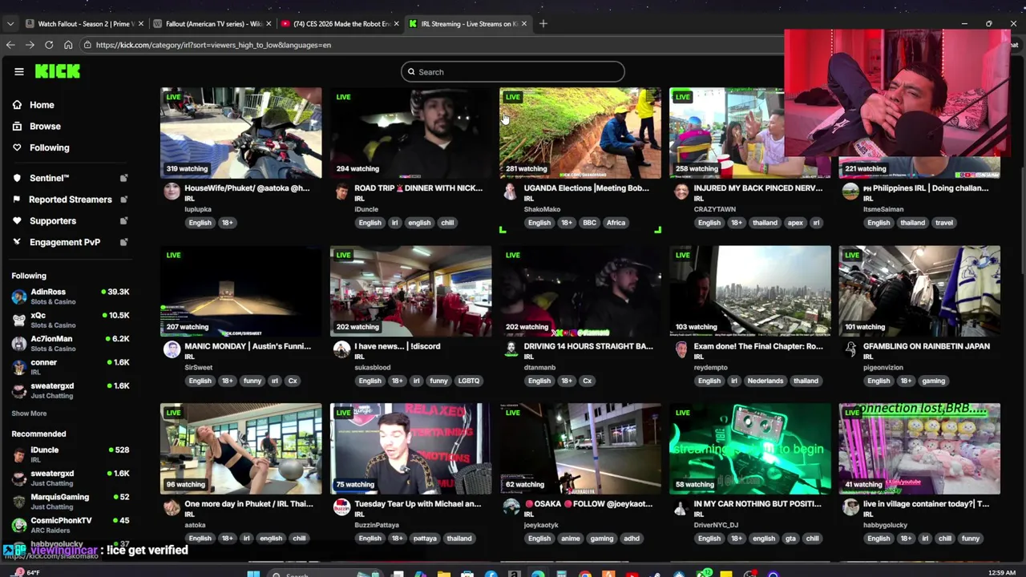
Task: Open ROAD TRIP DINNER WITH NICK stream thumbnail
Action: tap(410, 133)
